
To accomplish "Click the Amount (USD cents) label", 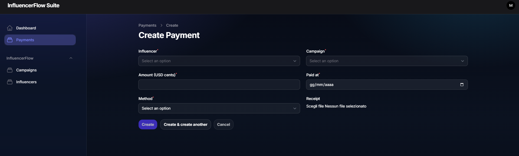I will (x=157, y=75).
